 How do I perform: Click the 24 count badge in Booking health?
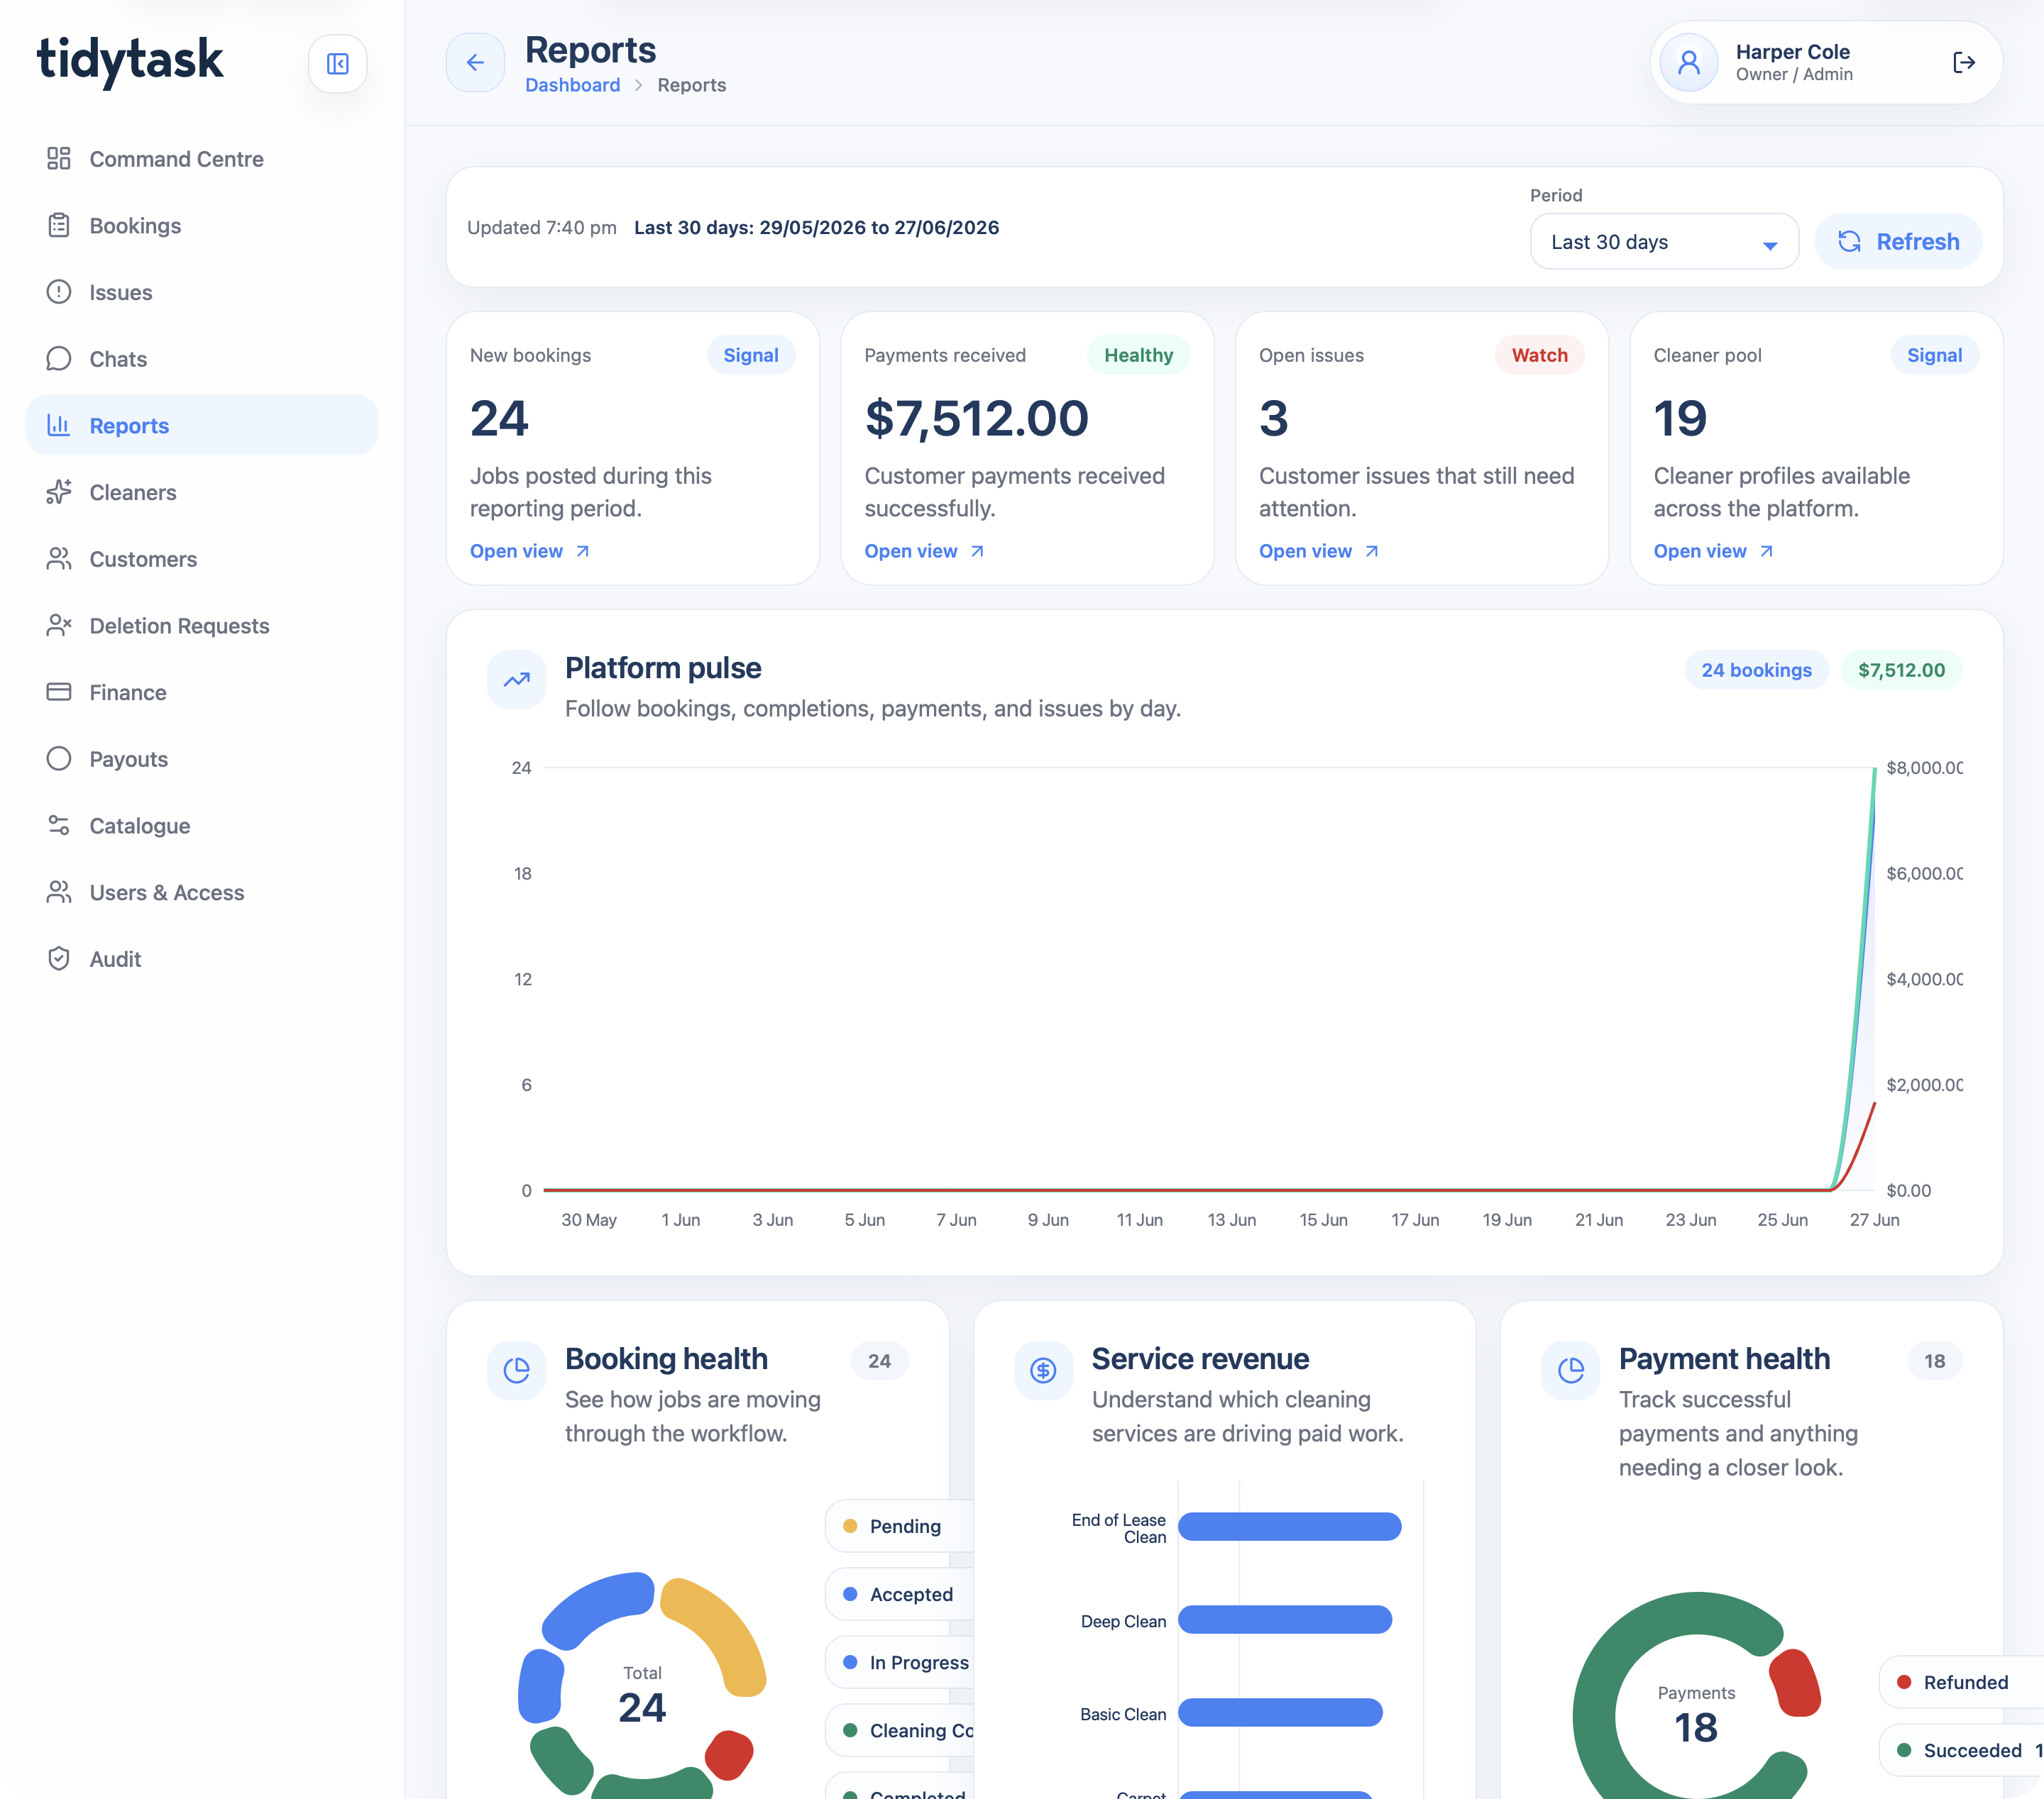tap(879, 1360)
